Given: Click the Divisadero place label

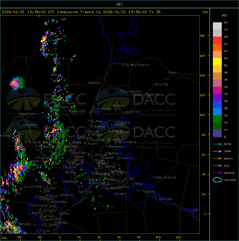Looking at the screenshot, I should click(128, 142).
